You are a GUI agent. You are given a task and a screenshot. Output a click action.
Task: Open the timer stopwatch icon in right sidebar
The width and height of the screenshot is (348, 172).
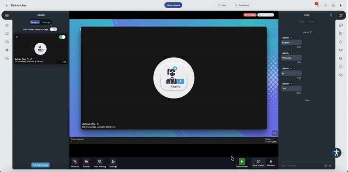341,42
